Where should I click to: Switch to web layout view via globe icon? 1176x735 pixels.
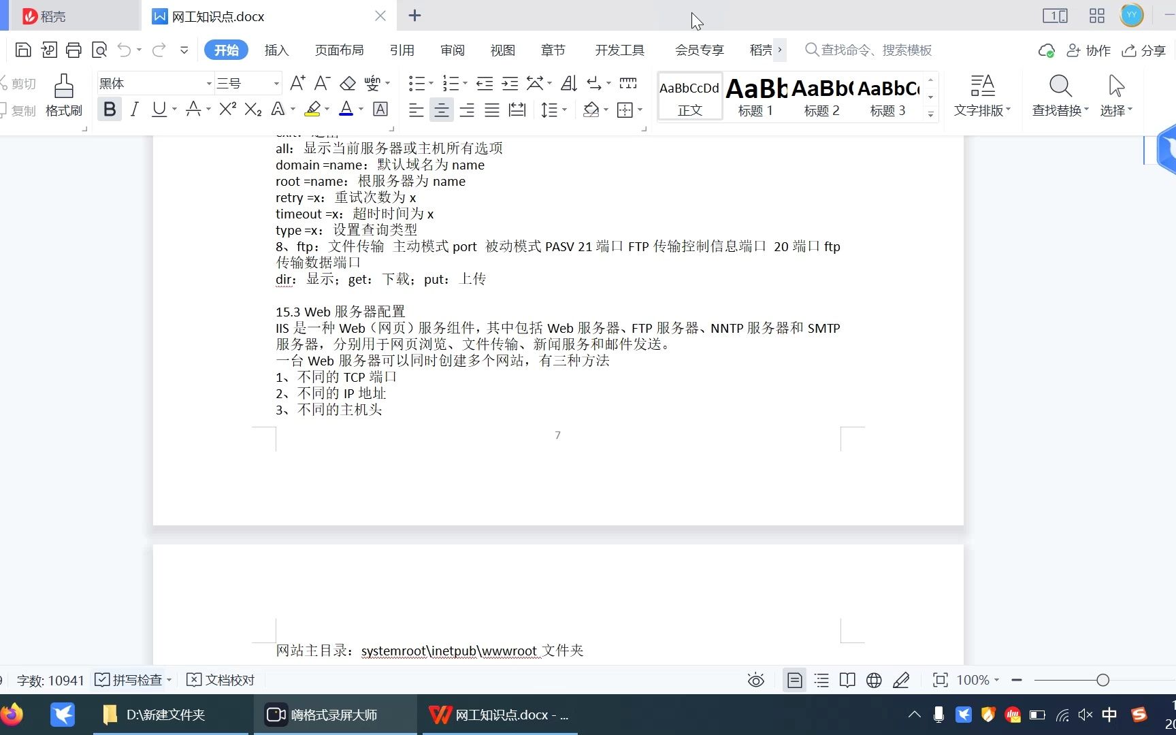[x=873, y=680]
